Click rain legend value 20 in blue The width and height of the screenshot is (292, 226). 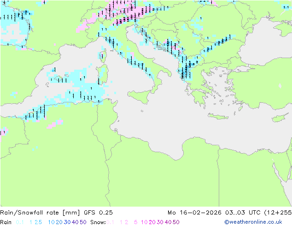tap(59, 222)
